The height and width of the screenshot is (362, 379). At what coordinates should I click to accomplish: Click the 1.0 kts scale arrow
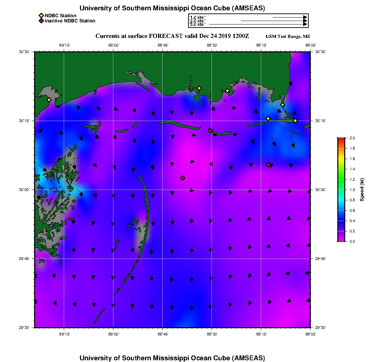point(289,17)
